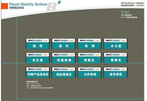
Task: Click the B-4-05 subsection line
Action: click(129, 17)
